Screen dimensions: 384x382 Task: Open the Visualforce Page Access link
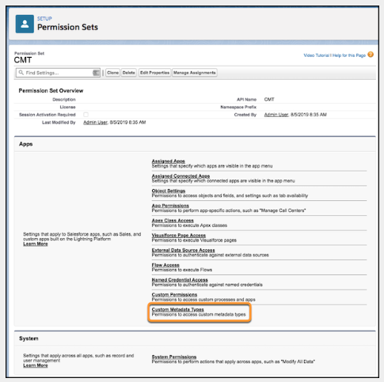(x=179, y=235)
